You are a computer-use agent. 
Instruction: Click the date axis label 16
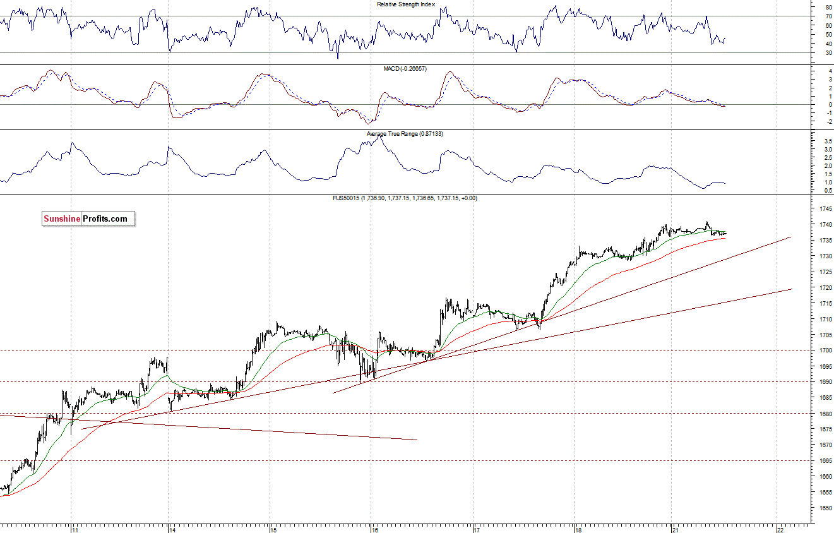[374, 529]
